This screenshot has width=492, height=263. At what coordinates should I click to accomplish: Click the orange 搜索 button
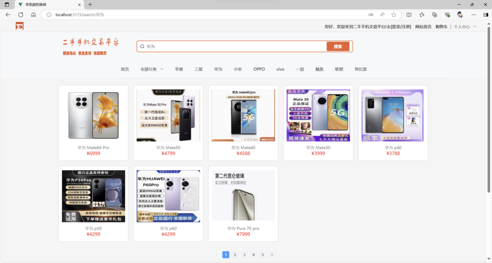(x=338, y=46)
